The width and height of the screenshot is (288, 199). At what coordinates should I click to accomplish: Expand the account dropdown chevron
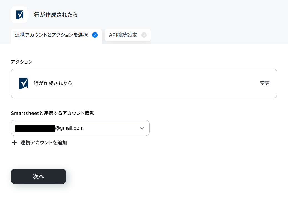142,128
